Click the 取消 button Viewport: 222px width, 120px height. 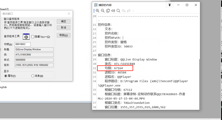click(64, 28)
